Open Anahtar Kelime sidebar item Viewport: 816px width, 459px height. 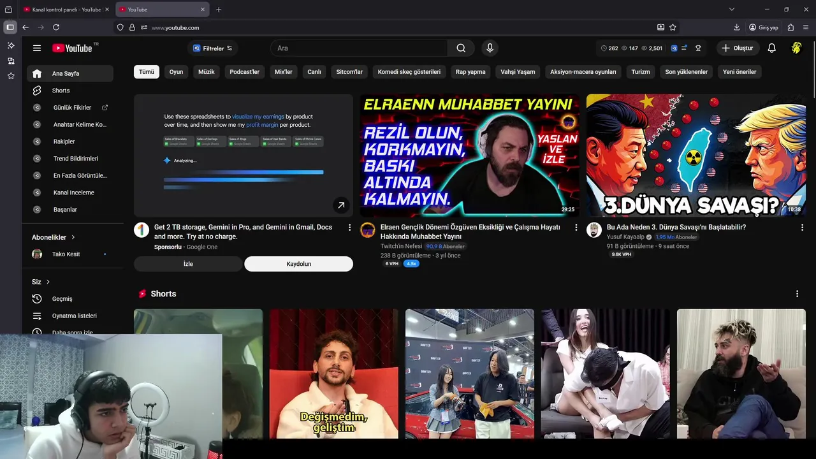pos(70,124)
